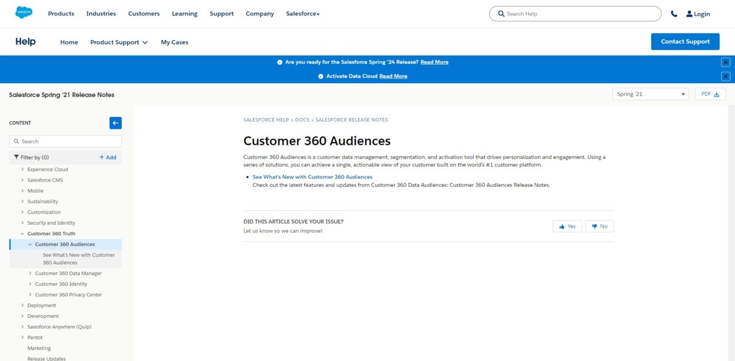The height and width of the screenshot is (361, 735).
Task: Go to the Help Home tab
Action: click(69, 42)
